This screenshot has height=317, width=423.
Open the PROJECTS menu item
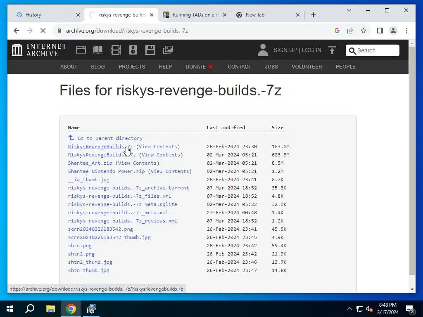click(x=132, y=67)
